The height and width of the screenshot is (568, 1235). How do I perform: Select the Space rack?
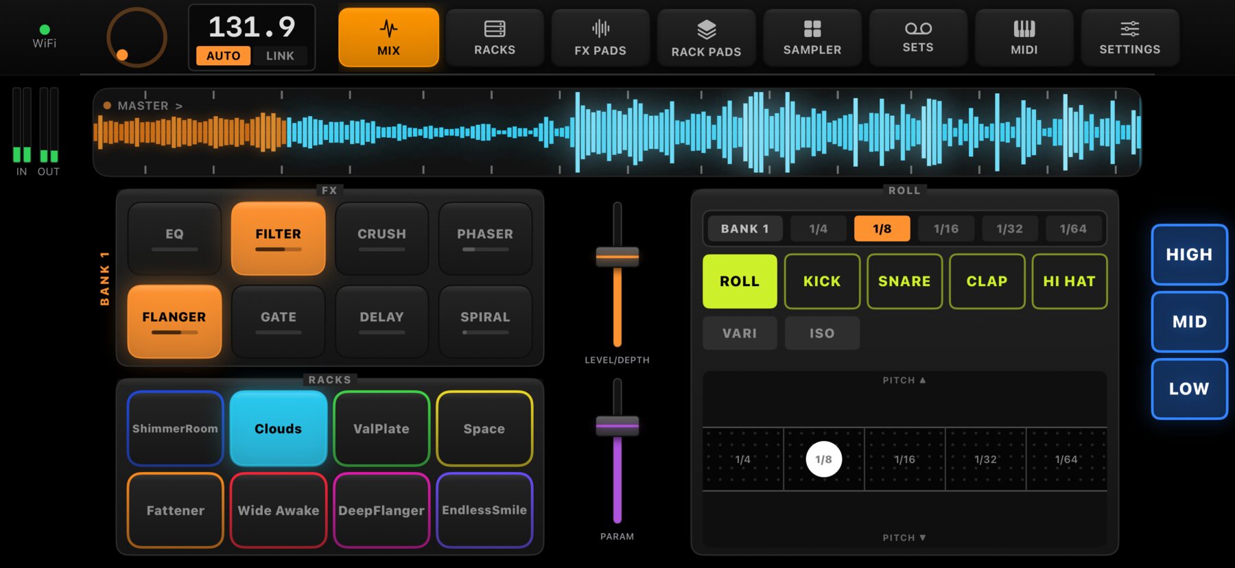(x=484, y=429)
